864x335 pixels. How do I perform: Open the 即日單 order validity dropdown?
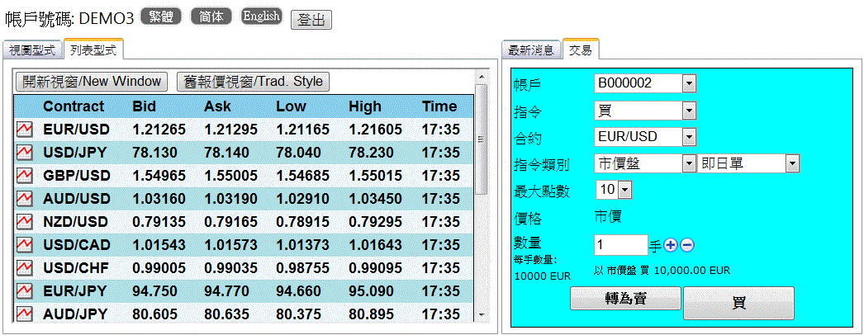coord(792,164)
